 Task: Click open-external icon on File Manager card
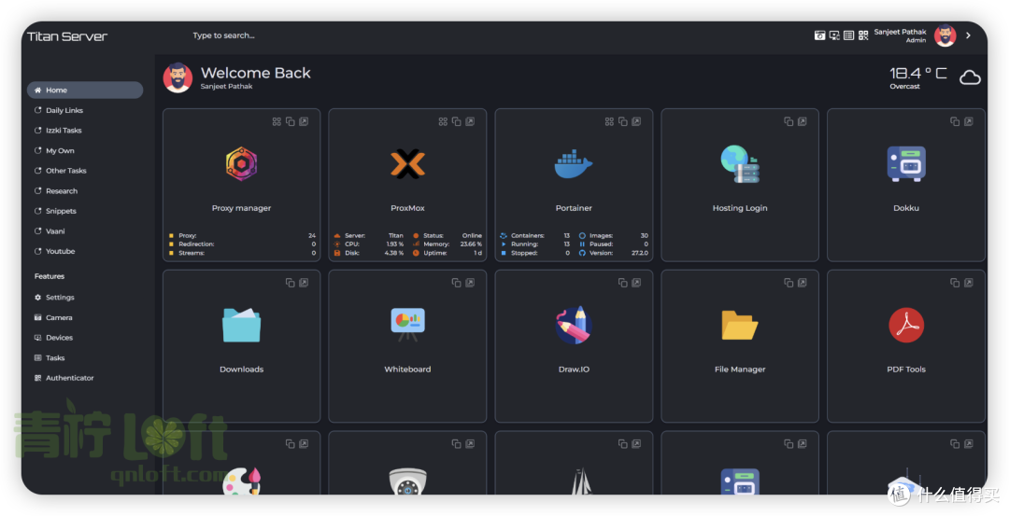tap(802, 283)
